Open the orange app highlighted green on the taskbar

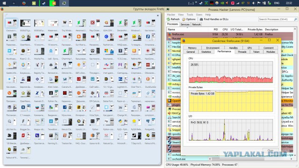54,3
